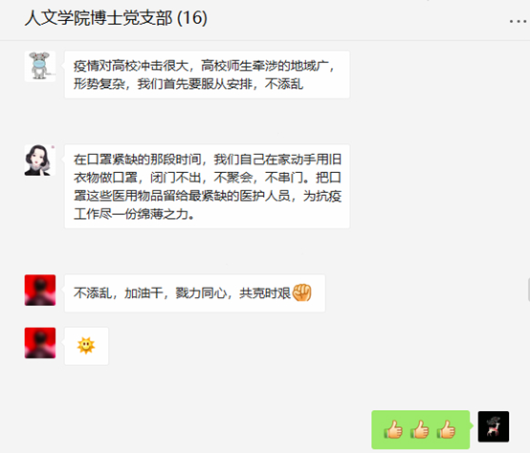Viewport: 530px width, 453px height.
Task: Click the fist emoji in 共克时艰 message
Action: (302, 292)
